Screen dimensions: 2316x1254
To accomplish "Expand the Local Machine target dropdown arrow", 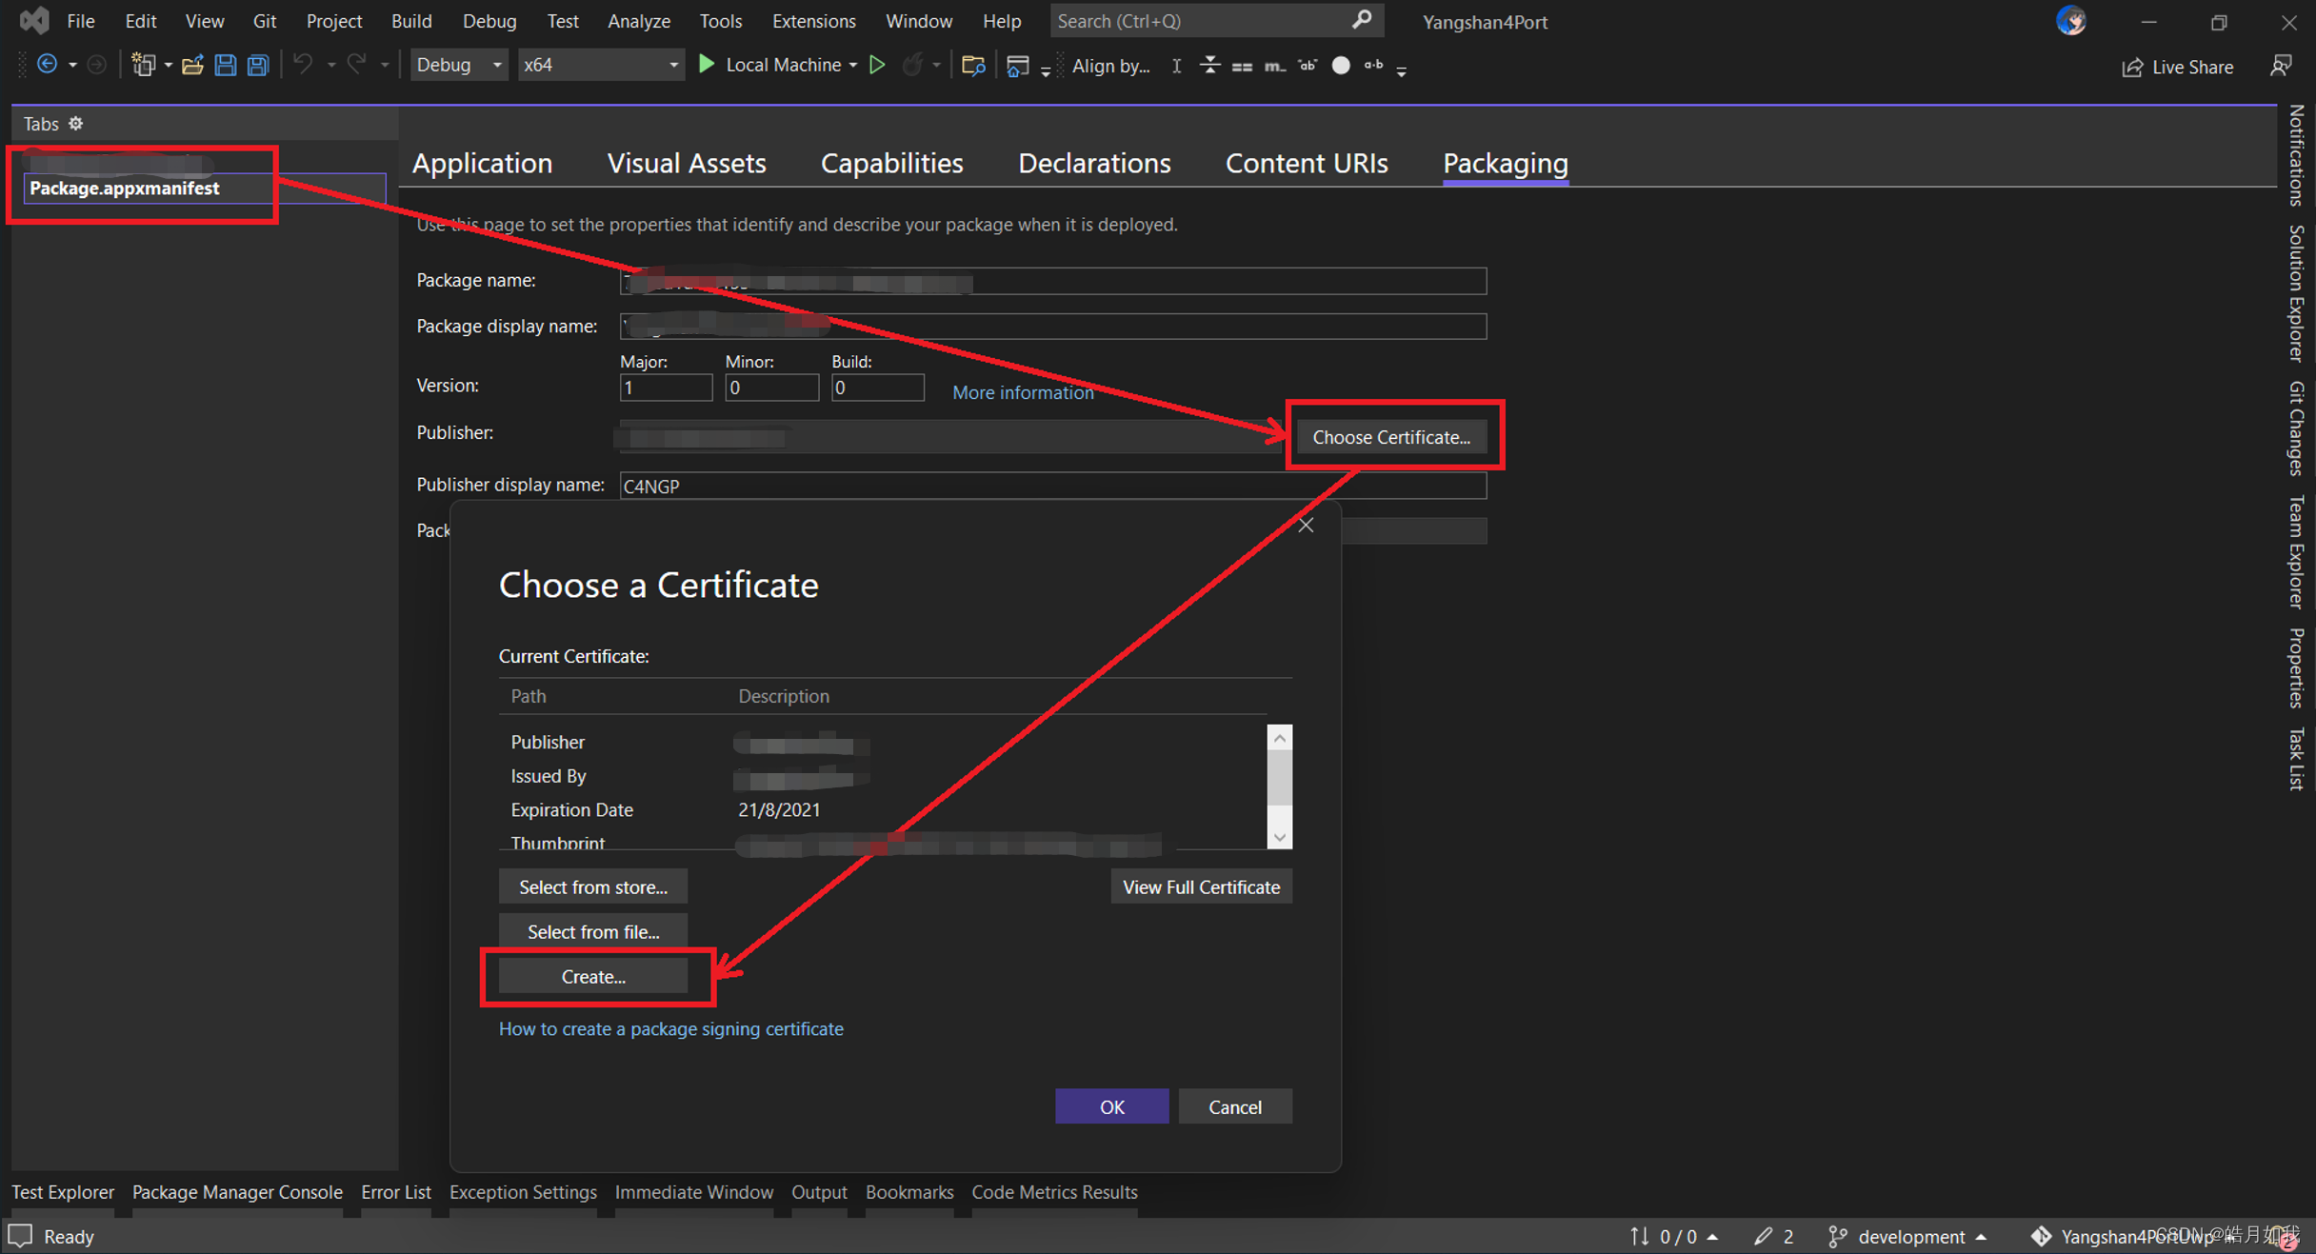I will pyautogui.click(x=853, y=65).
